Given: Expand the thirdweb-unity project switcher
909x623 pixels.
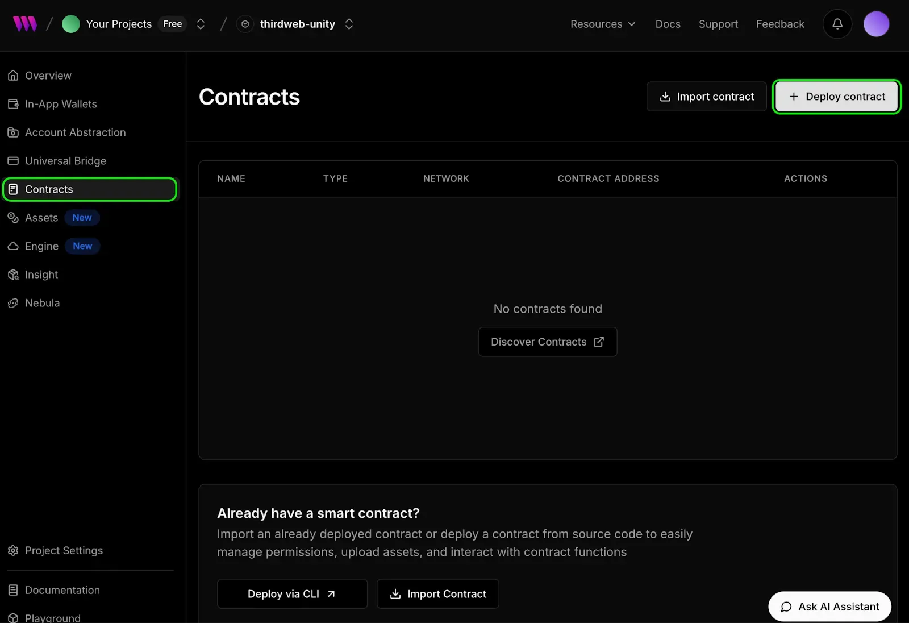Looking at the screenshot, I should point(349,24).
